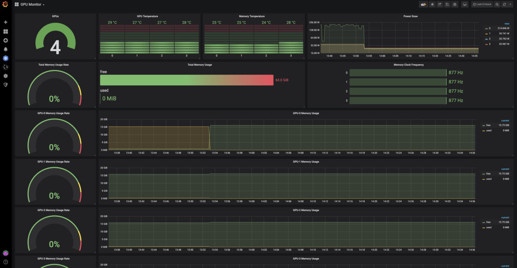Open the Explore compass icon in the sidebar
Image resolution: width=517 pixels, height=268 pixels.
click(5, 40)
